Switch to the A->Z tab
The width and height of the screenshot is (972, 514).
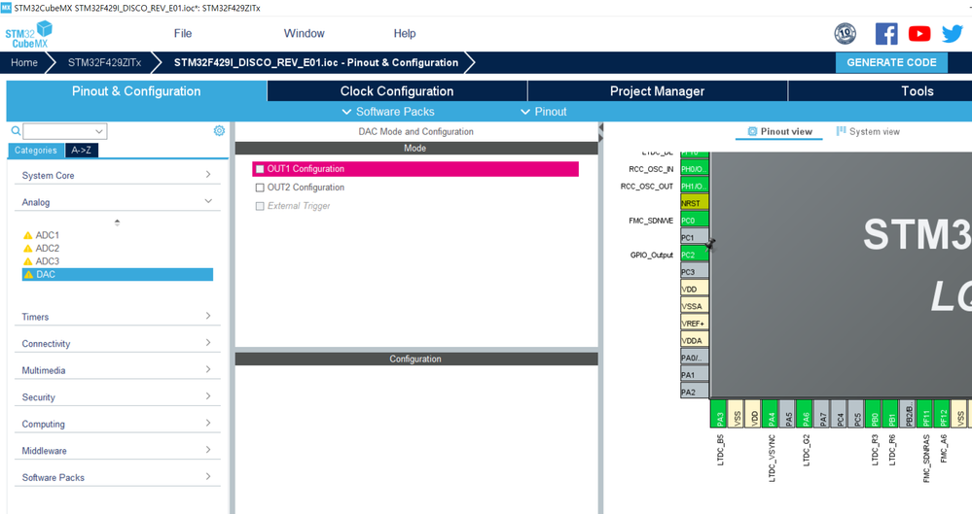point(81,150)
